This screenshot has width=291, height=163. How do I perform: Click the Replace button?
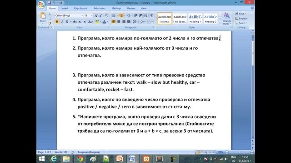pyautogui.click(x=241, y=19)
